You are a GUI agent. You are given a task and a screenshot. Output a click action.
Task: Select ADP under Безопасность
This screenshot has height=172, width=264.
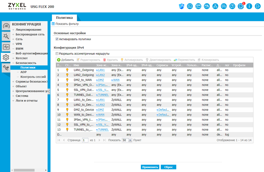24,72
